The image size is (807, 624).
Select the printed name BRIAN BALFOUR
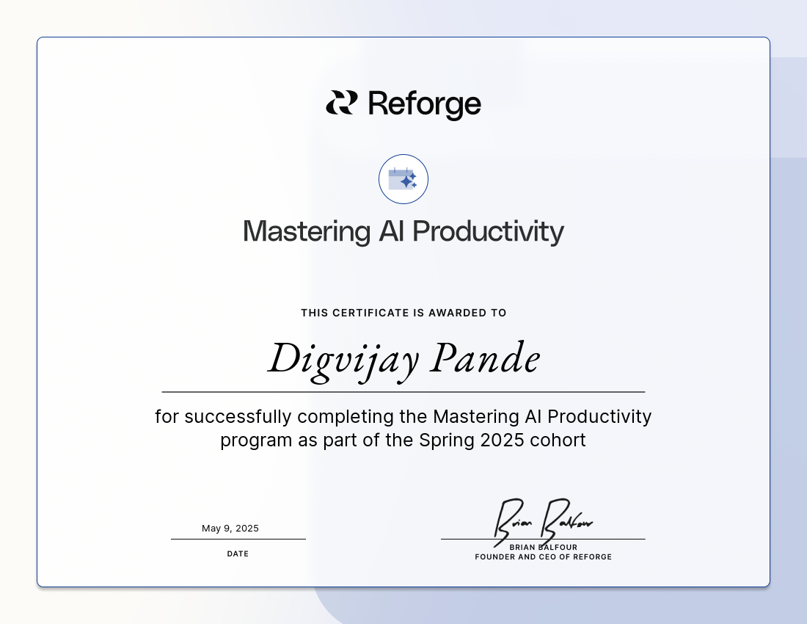543,548
